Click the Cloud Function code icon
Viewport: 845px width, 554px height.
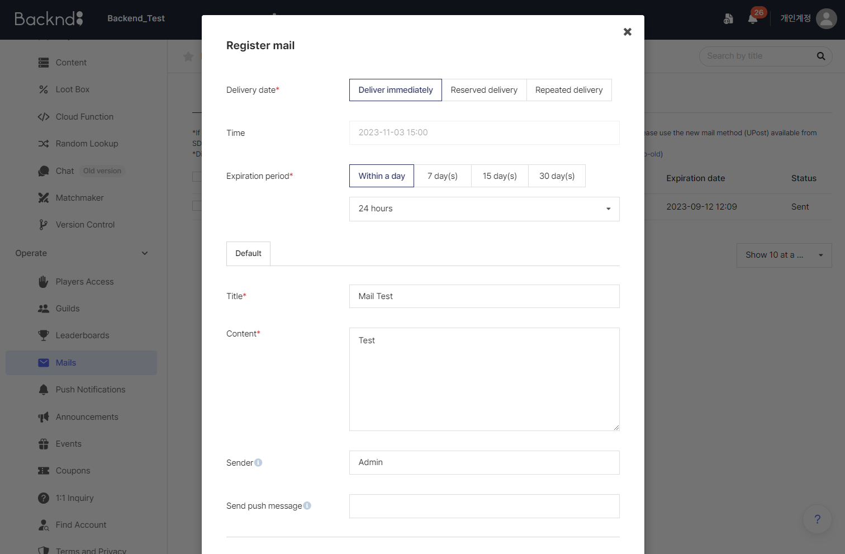(x=44, y=117)
